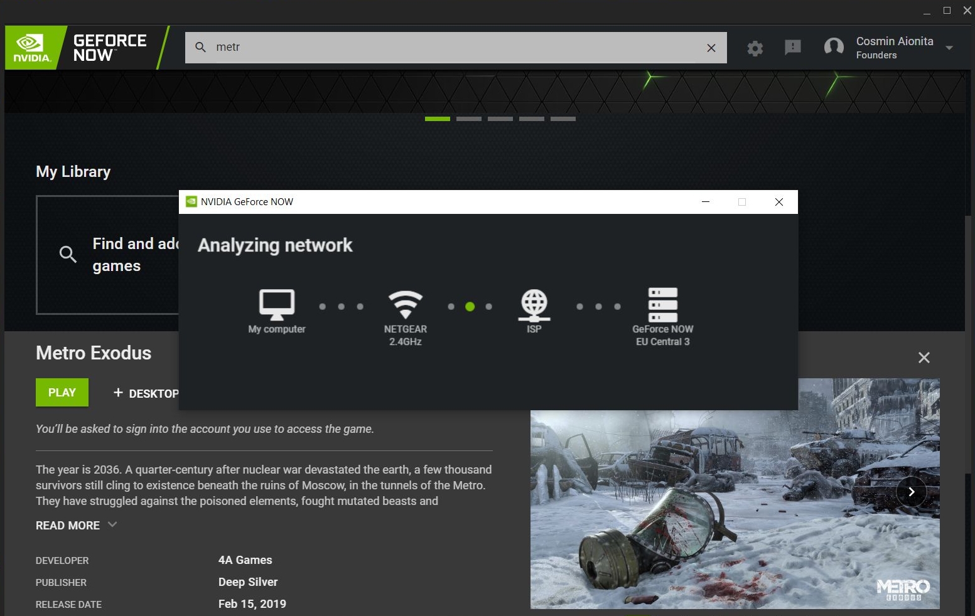Add a DESKTOP shortcut for Metro Exodus

(x=146, y=393)
